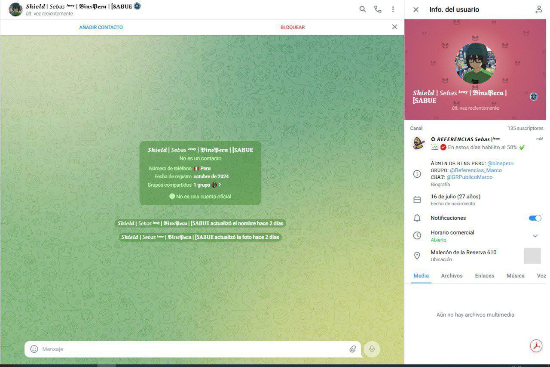The width and height of the screenshot is (550, 367).
Task: Record voice message with microphone button
Action: (x=372, y=349)
